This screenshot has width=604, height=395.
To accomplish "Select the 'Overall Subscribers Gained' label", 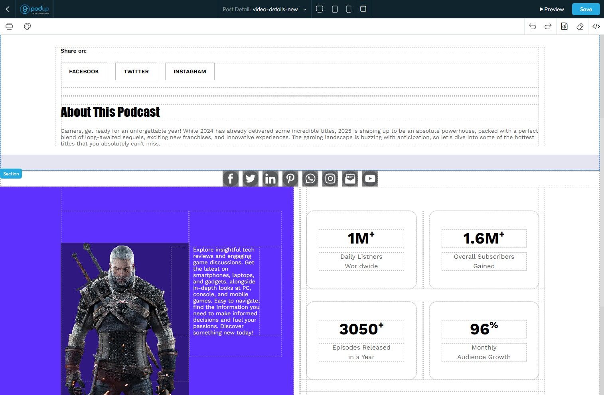I will 484,261.
